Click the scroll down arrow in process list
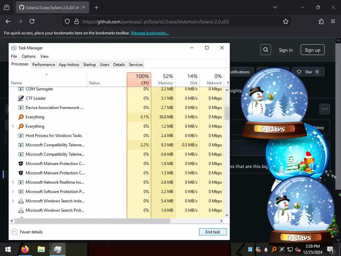Screen dimensions: 341x256 click(x=227, y=215)
